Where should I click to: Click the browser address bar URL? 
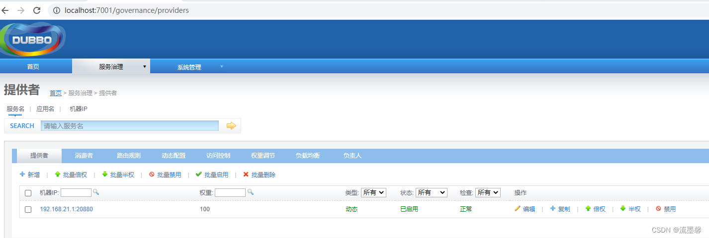coord(127,10)
